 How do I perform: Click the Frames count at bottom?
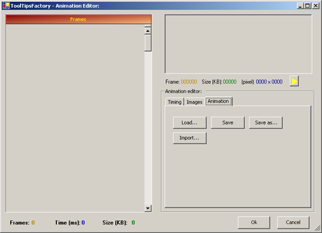pos(33,223)
